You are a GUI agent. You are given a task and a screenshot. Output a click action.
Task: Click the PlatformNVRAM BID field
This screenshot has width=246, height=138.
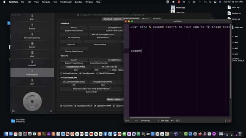click(x=74, y=82)
